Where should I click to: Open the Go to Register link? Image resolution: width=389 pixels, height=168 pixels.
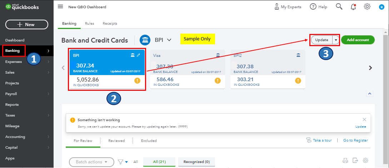coord(355,140)
